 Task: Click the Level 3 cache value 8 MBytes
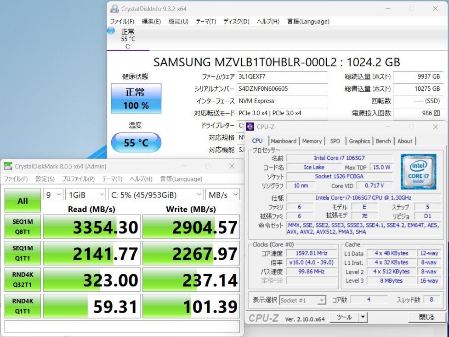(391, 281)
